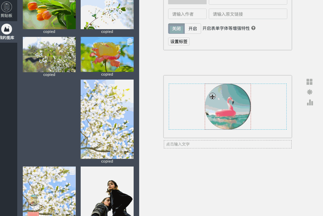
Task: Delete the bottom-left cherry blossom image
Action: [72, 171]
